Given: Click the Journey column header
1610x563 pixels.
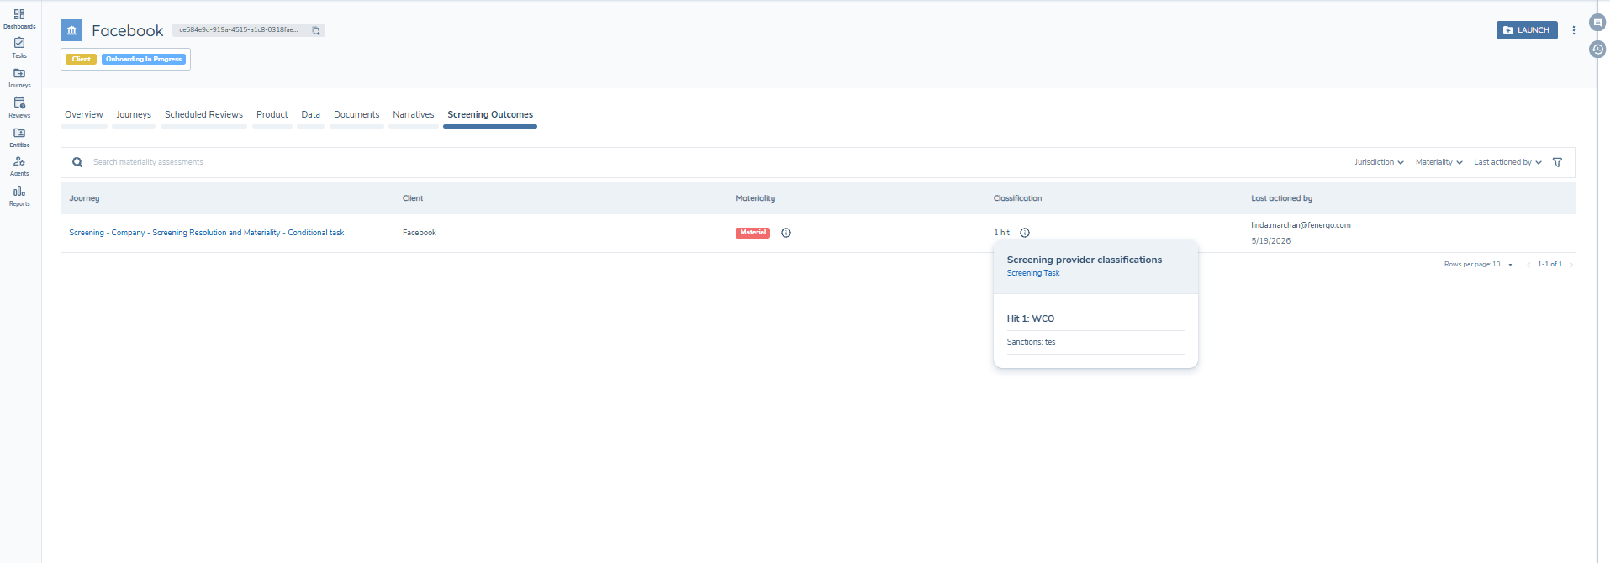Looking at the screenshot, I should click(84, 198).
